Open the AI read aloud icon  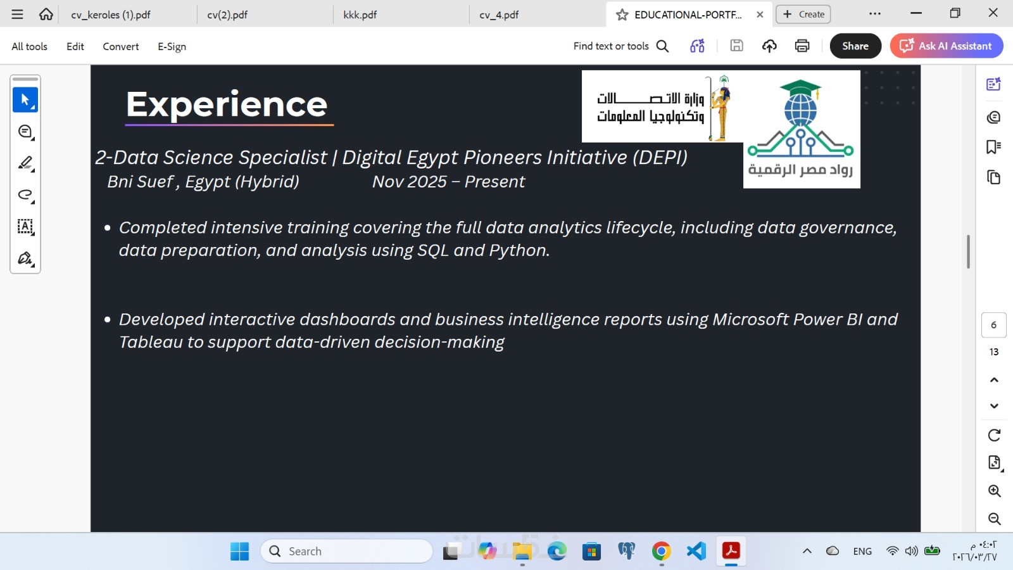[x=697, y=46]
